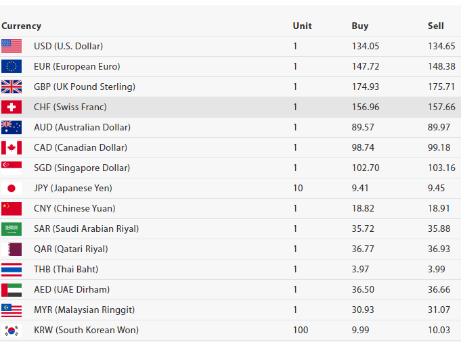Image resolution: width=461 pixels, height=342 pixels.
Task: Select the Australian flag icon
Action: coord(12,127)
